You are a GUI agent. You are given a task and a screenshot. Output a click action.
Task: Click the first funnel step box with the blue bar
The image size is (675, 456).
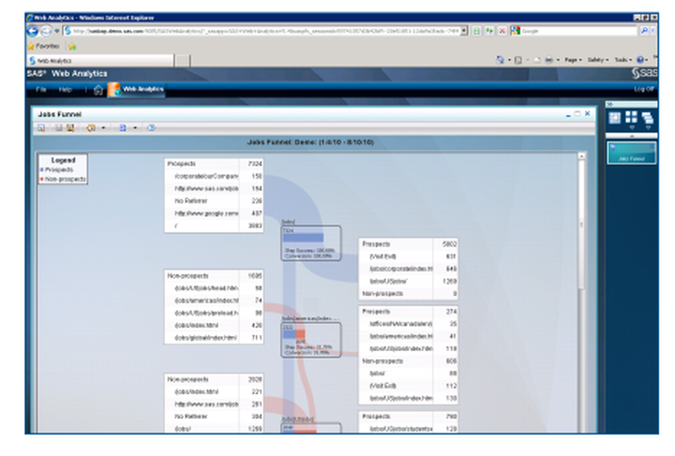click(x=310, y=243)
